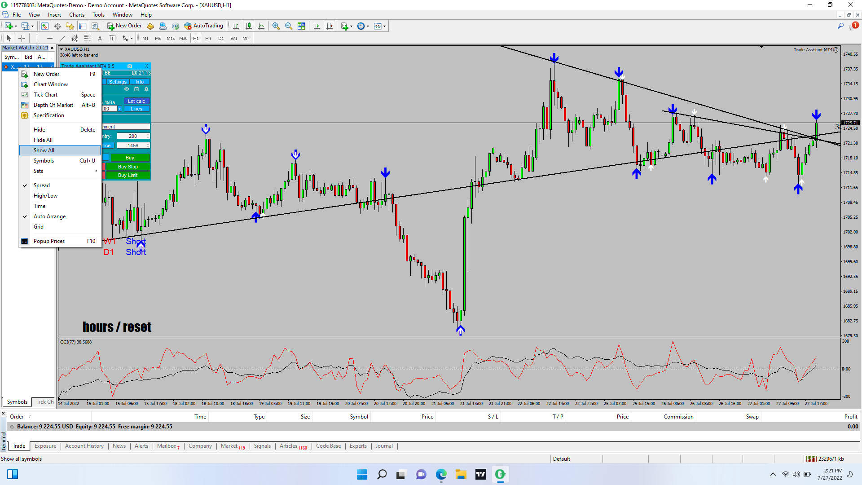This screenshot has height=485, width=862.
Task: Toggle Auto Arrange option
Action: (x=49, y=216)
